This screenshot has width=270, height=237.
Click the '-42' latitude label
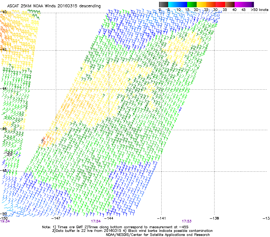click(x=3, y=49)
